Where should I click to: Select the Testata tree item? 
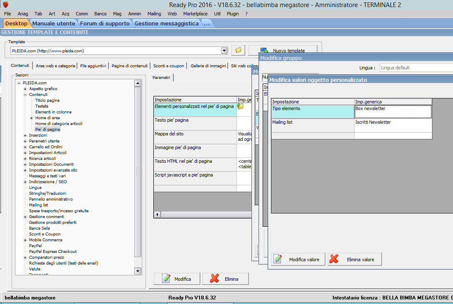coord(42,106)
